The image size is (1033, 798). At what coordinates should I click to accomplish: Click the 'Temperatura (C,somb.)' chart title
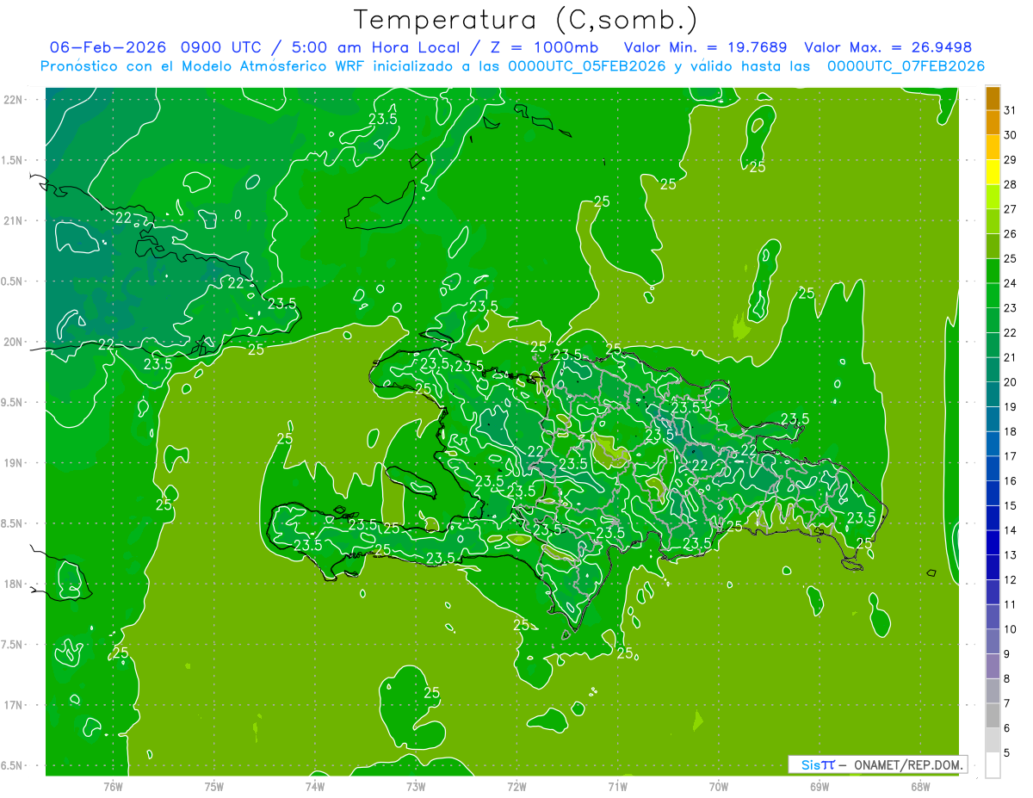[525, 20]
